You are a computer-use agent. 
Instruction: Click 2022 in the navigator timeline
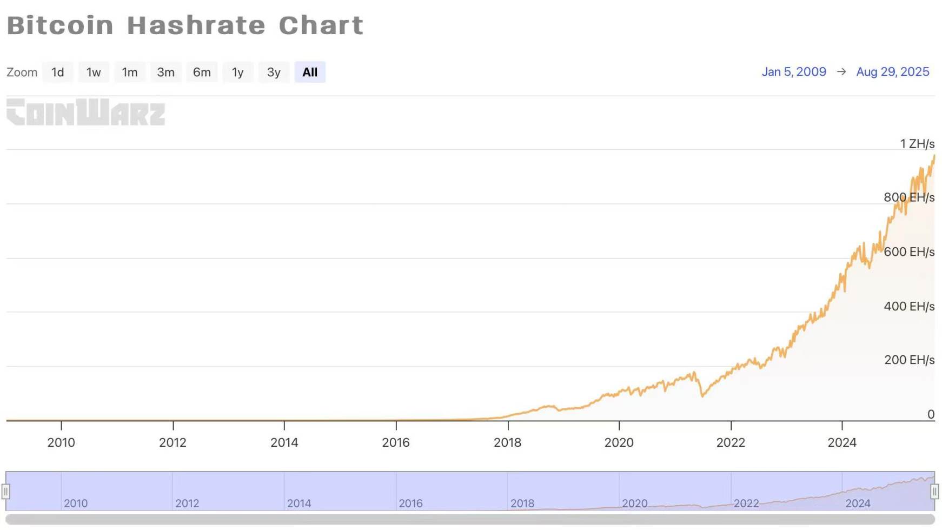[746, 504]
